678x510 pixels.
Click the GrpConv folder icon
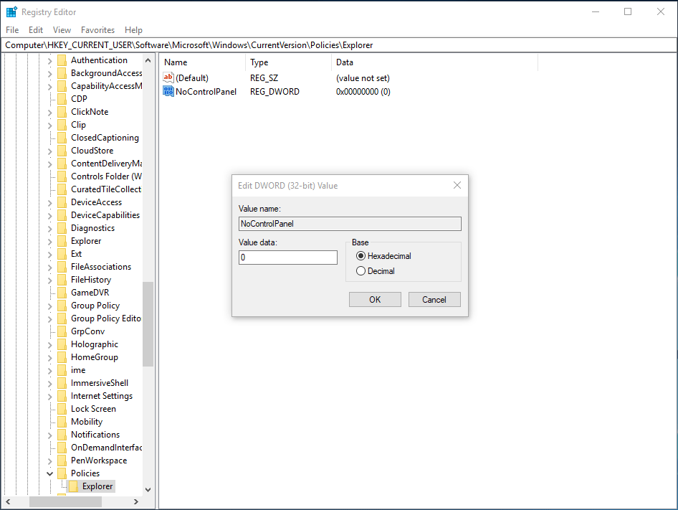click(62, 331)
